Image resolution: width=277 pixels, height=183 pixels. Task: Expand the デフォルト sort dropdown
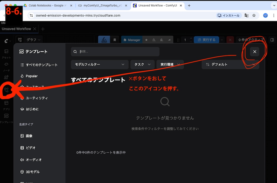230,64
